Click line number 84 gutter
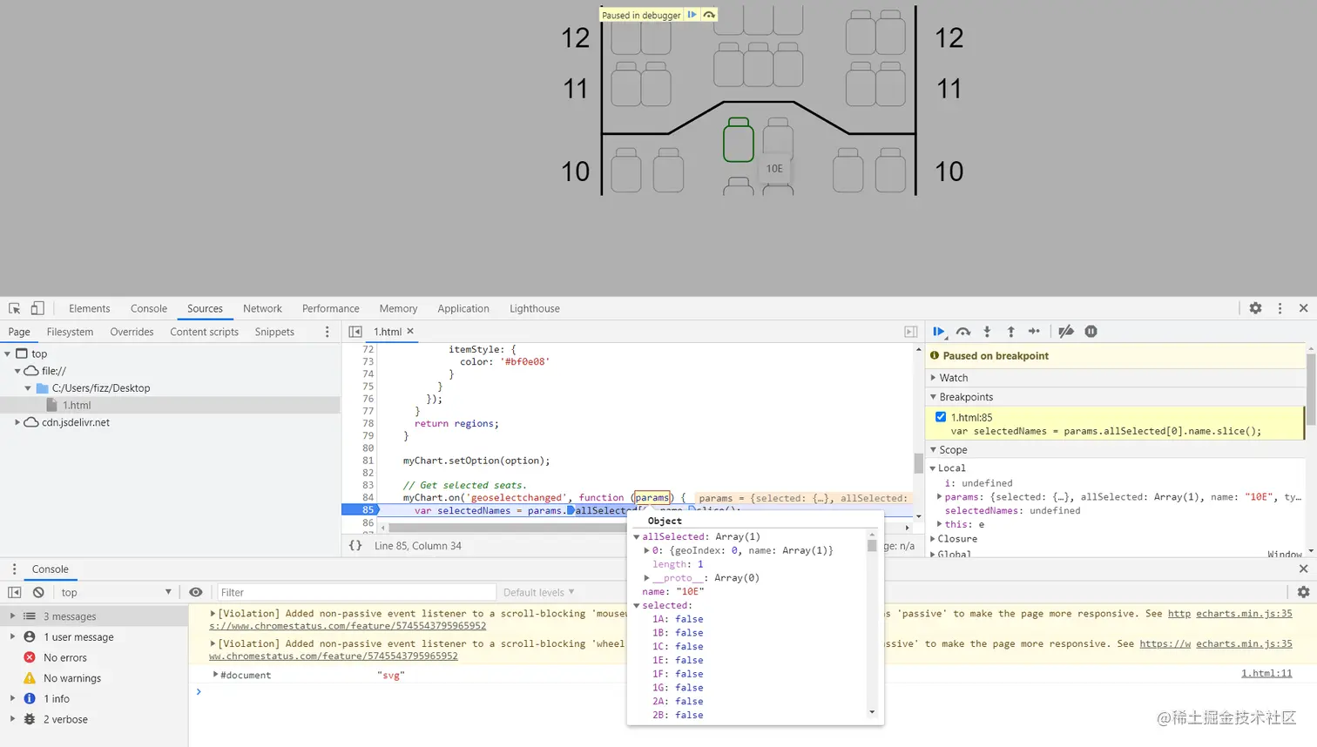The height and width of the screenshot is (747, 1317). [x=368, y=497]
